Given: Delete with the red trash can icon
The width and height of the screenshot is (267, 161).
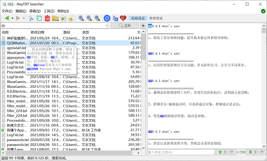Looking at the screenshot, I should [x=47, y=18].
